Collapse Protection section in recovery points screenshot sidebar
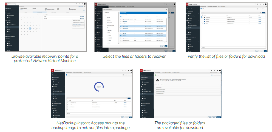 point(18,13)
